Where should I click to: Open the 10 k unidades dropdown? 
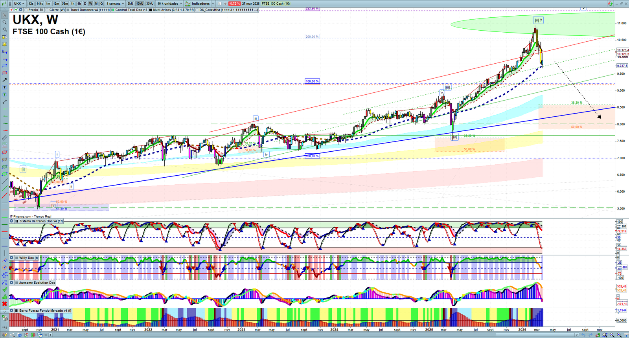(x=169, y=4)
